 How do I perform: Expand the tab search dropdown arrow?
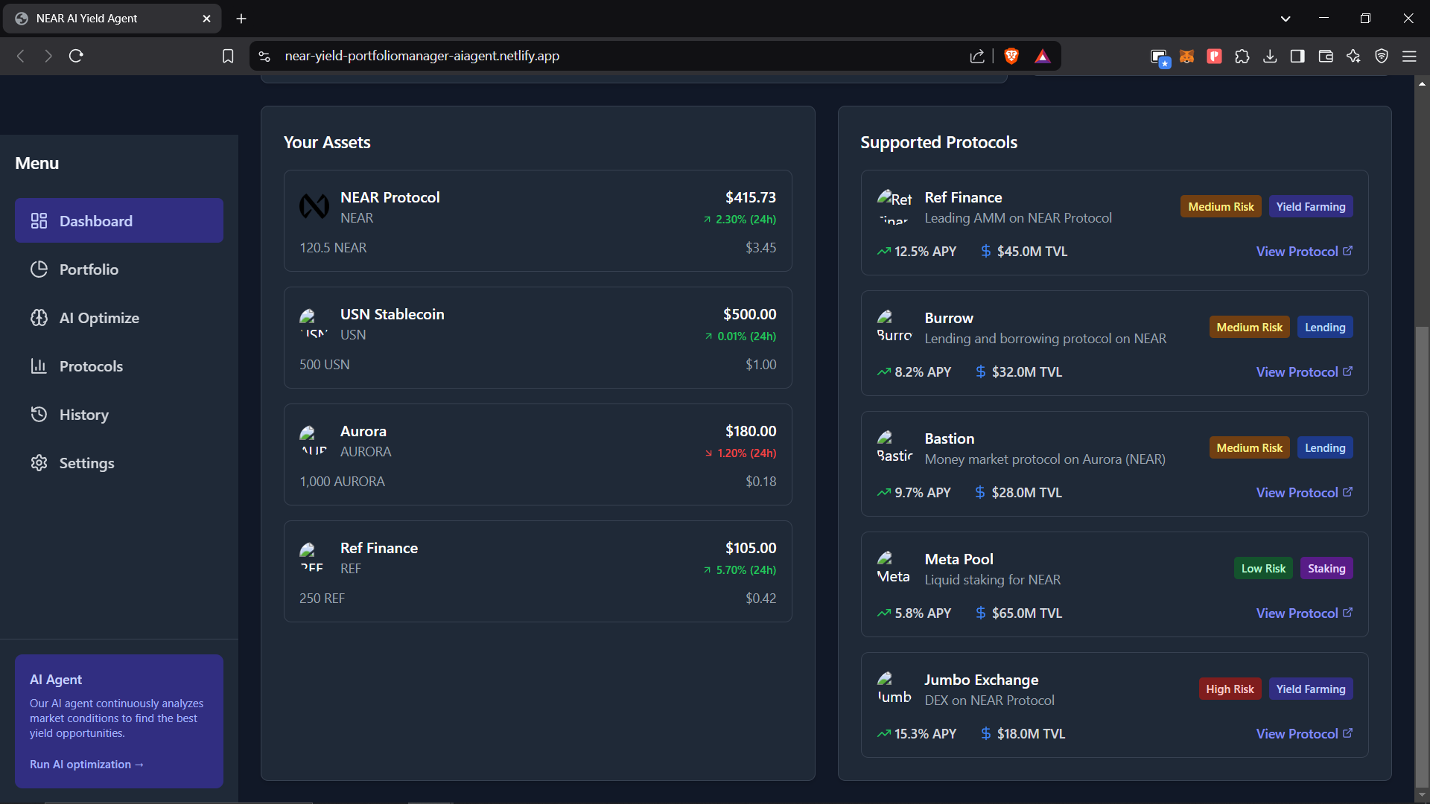[x=1286, y=19]
